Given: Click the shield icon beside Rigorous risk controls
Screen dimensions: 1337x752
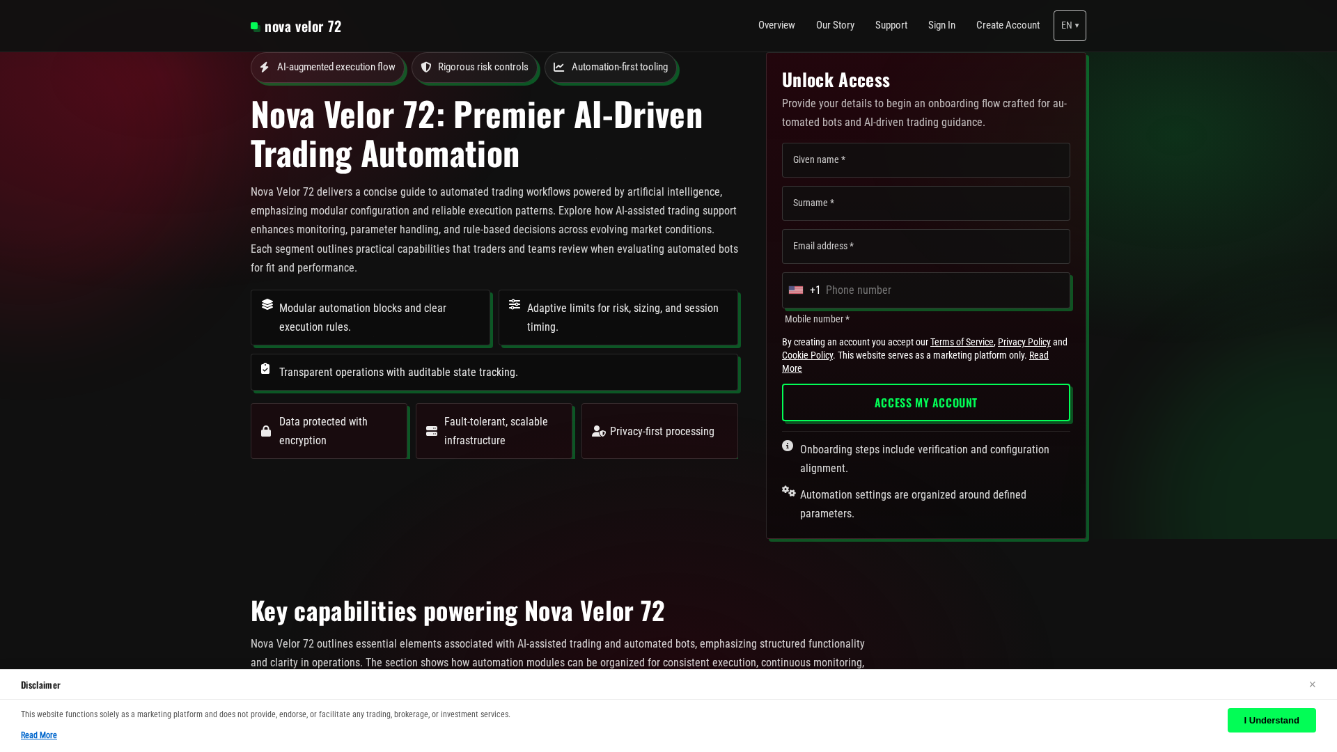Looking at the screenshot, I should [x=426, y=68].
